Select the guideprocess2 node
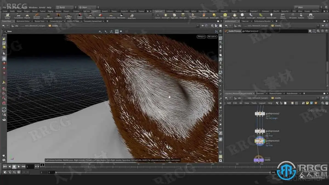Viewport: 329px width, 185px height. [x=260, y=113]
